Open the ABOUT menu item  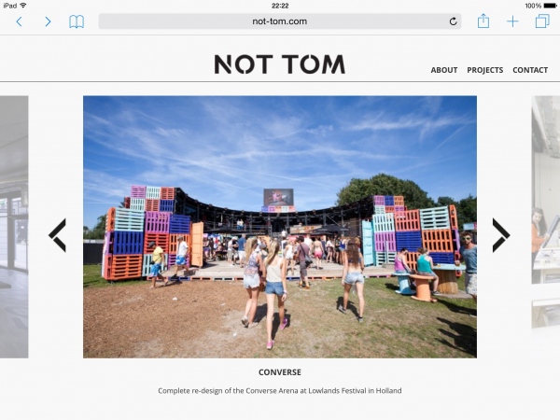[444, 70]
